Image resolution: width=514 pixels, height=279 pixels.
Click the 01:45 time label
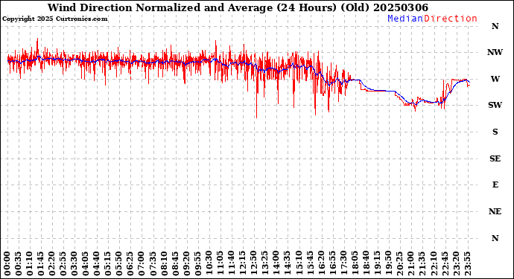pyautogui.click(x=41, y=263)
